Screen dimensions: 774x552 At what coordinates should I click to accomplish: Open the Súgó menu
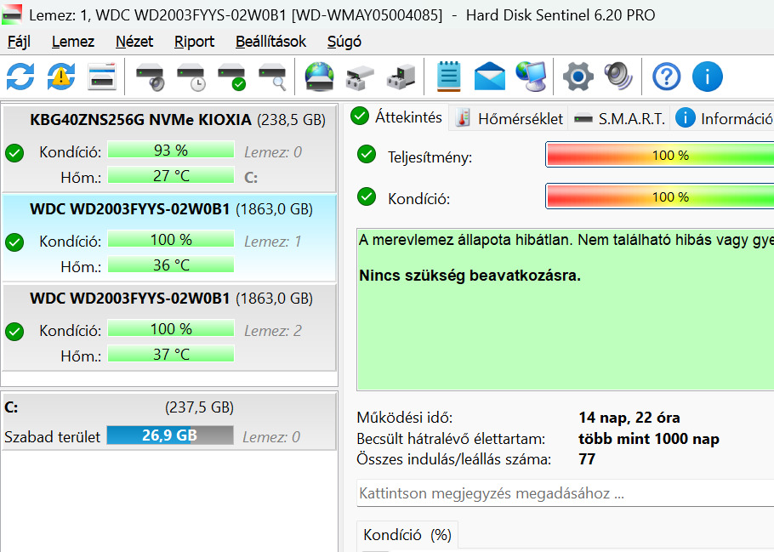(x=344, y=42)
